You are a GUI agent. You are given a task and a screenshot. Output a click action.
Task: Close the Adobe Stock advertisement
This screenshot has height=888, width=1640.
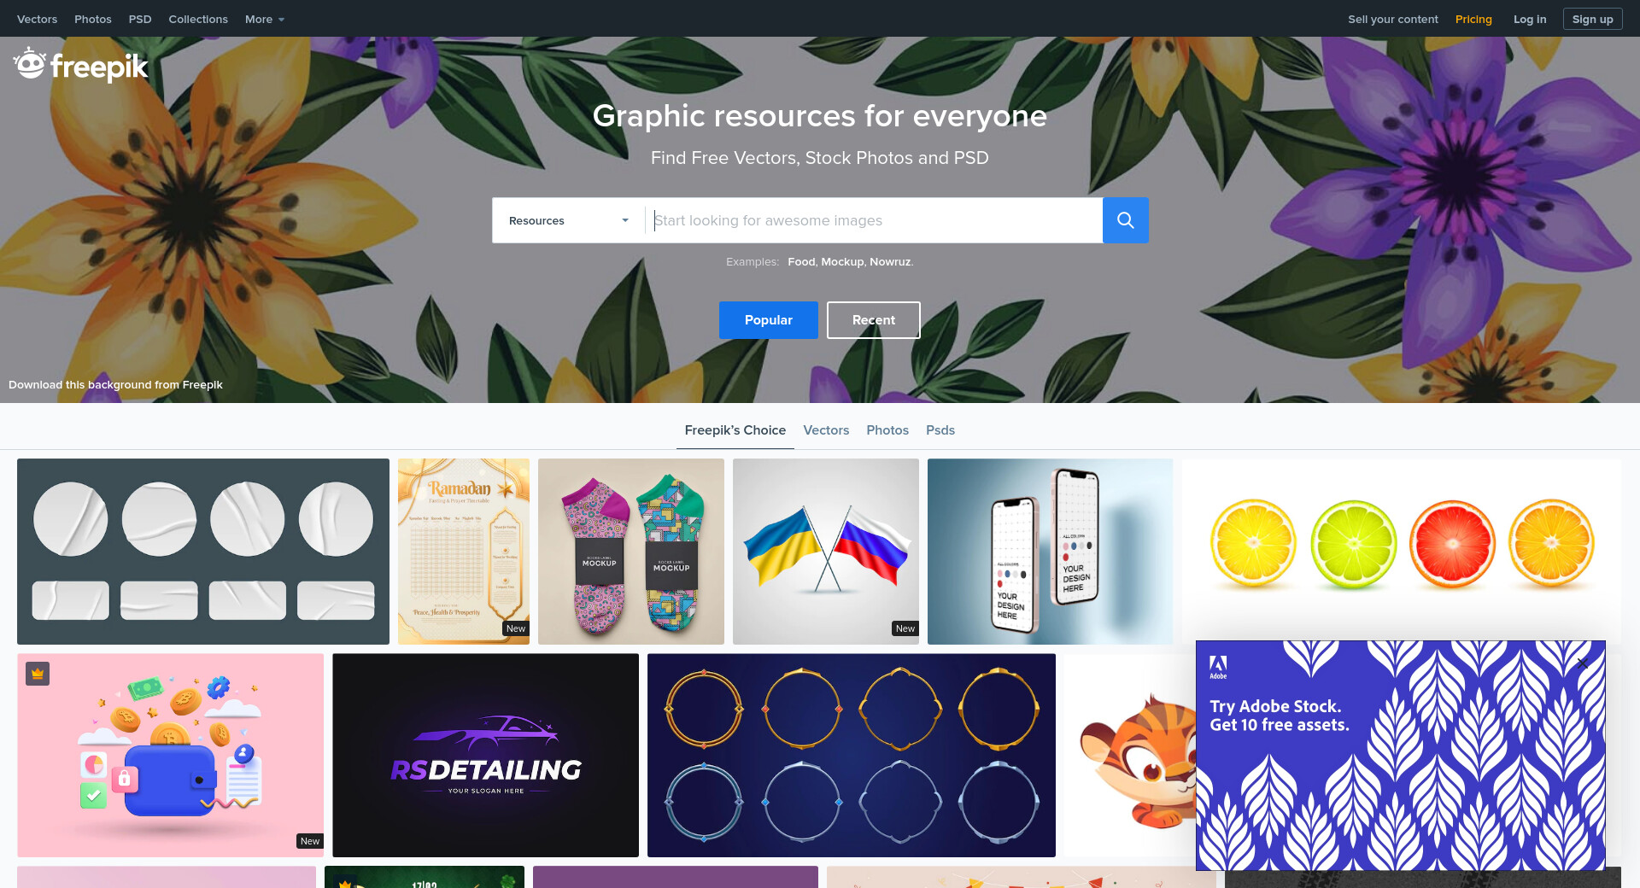tap(1582, 663)
